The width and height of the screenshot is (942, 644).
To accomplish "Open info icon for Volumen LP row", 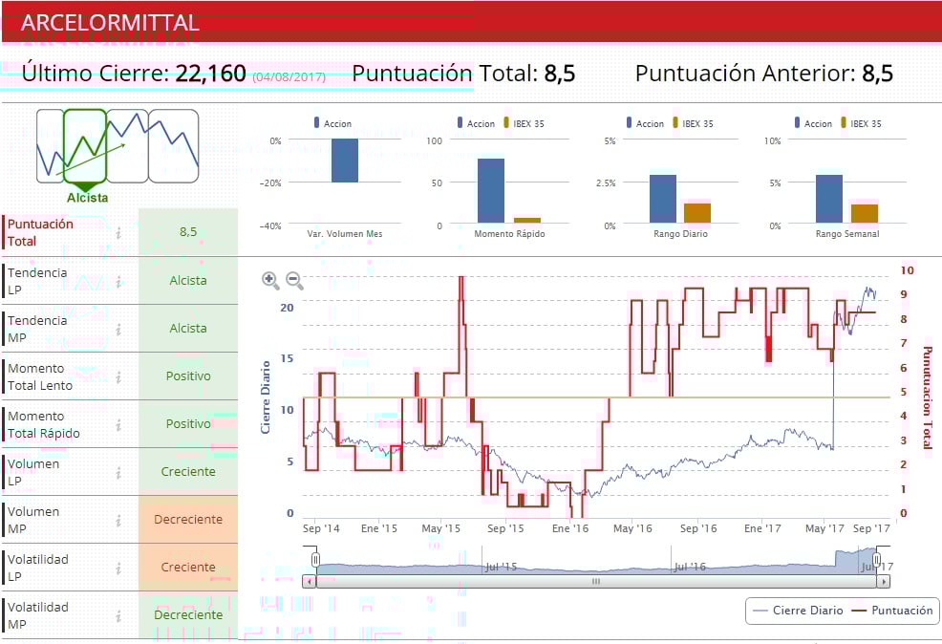I will tap(118, 472).
